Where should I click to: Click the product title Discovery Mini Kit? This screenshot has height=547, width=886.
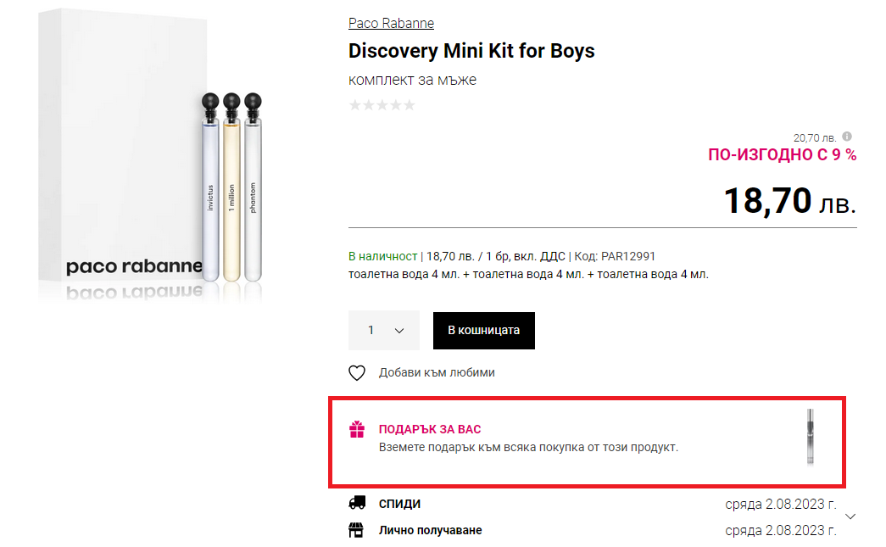(471, 51)
